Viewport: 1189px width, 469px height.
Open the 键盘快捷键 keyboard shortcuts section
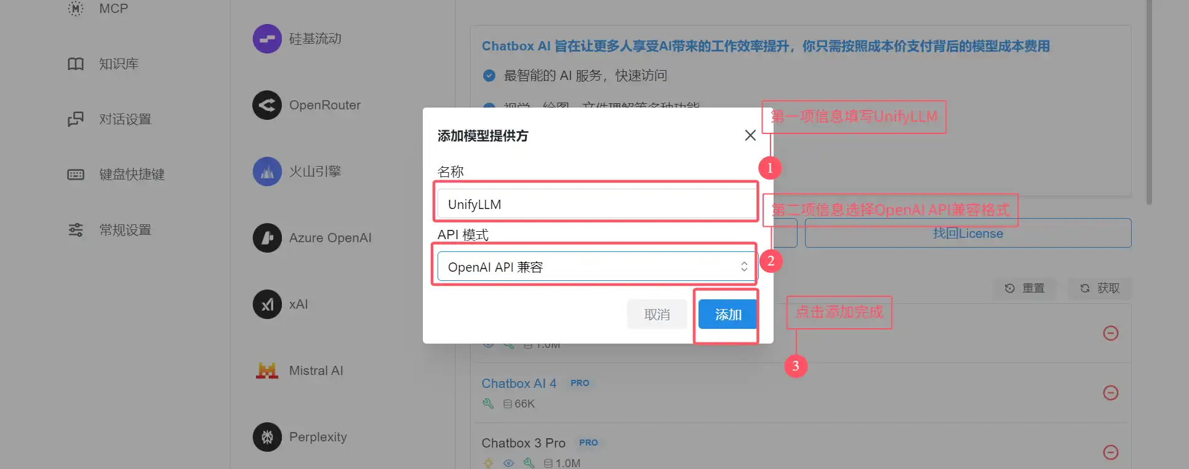pyautogui.click(x=132, y=175)
